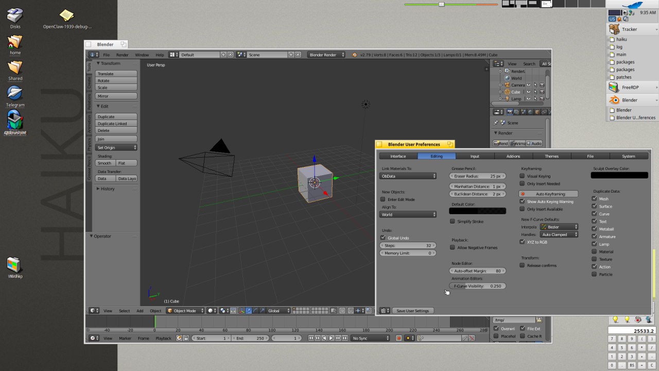Click the viewport shading sphere icon
The image size is (659, 371).
point(212,311)
